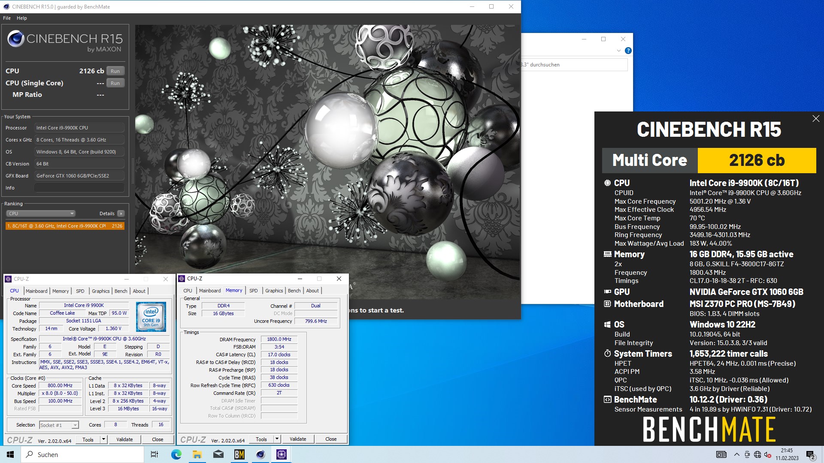Open BenchMate from the taskbar

pos(239,454)
